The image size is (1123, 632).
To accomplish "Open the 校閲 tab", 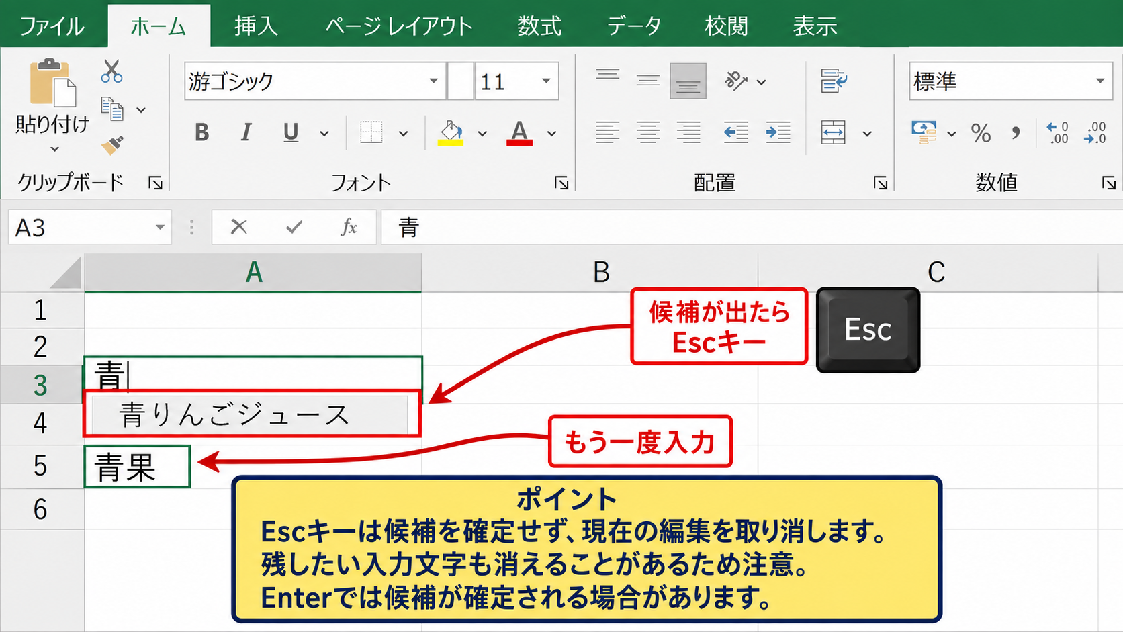I will pos(726,26).
